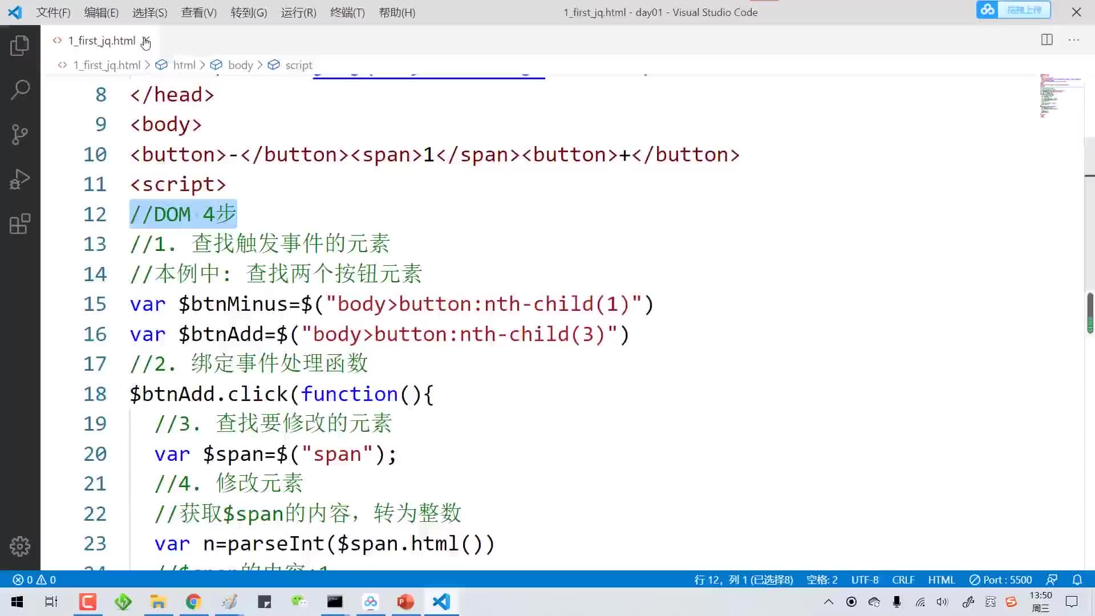Click the var n=parseInt($span.html()) line
Image resolution: width=1095 pixels, height=616 pixels.
[x=325, y=544]
